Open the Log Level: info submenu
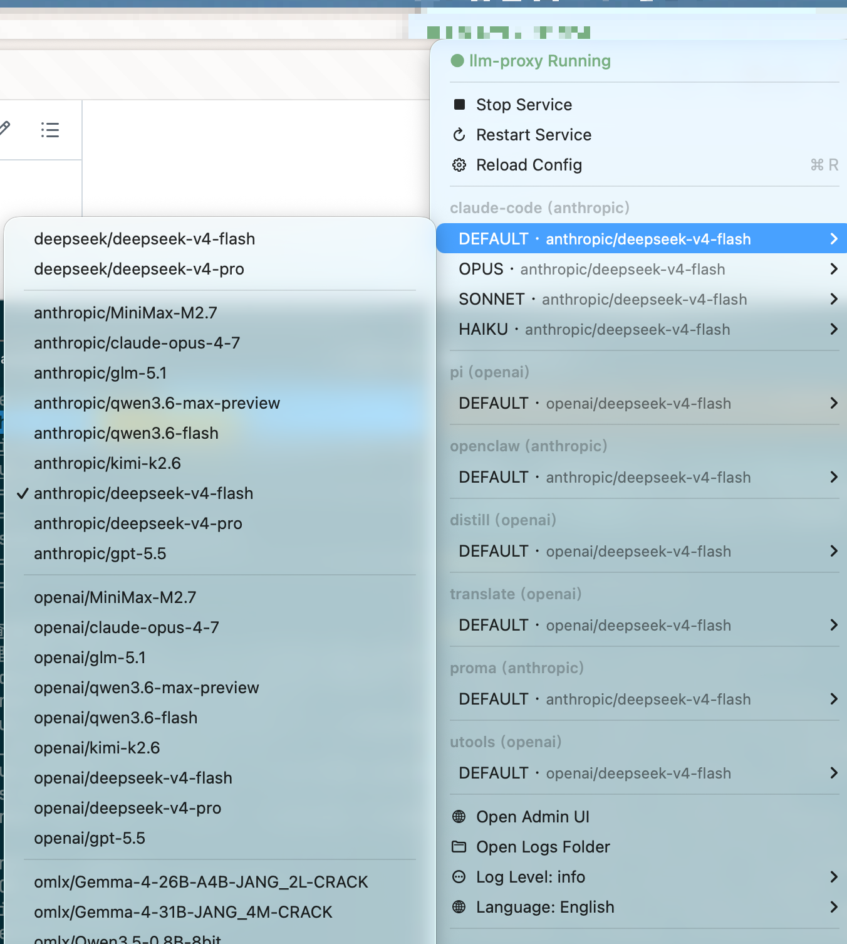The width and height of the screenshot is (847, 944). point(642,877)
